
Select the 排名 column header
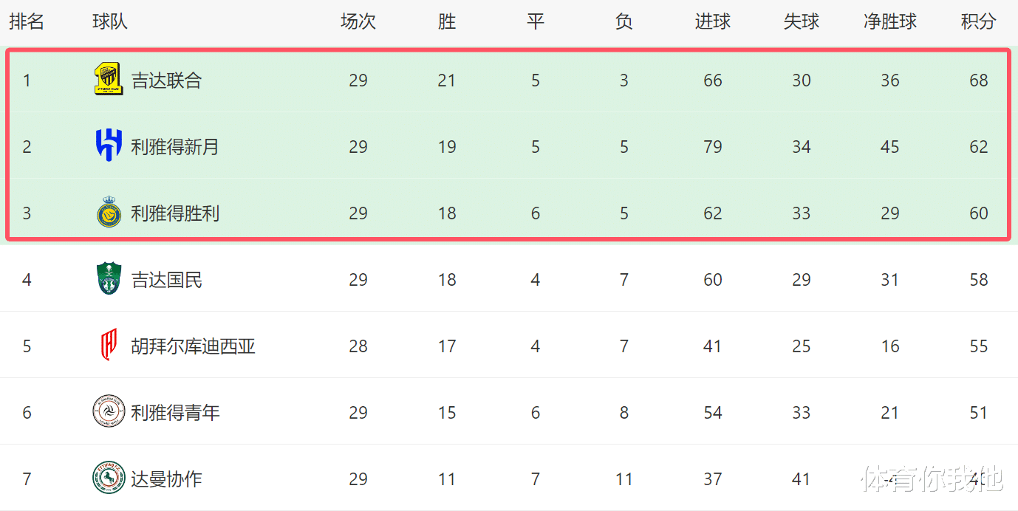coord(27,22)
